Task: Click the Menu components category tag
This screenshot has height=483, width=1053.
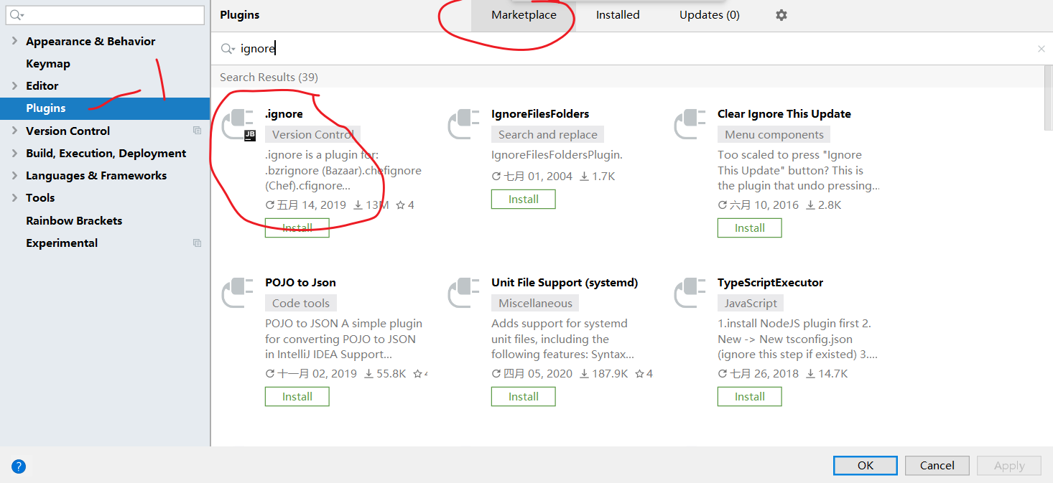Action: coord(774,134)
